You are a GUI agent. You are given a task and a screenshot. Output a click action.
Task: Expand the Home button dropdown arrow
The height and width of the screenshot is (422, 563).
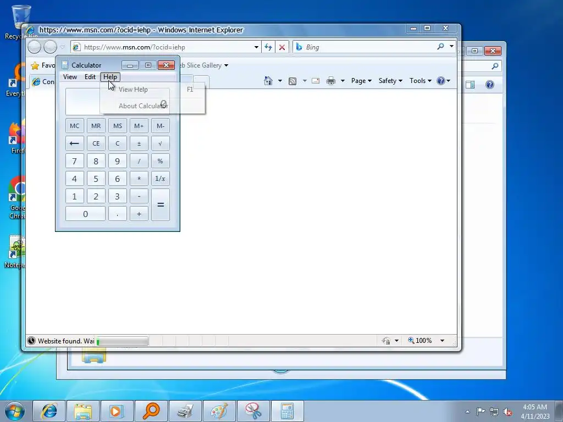tap(280, 81)
